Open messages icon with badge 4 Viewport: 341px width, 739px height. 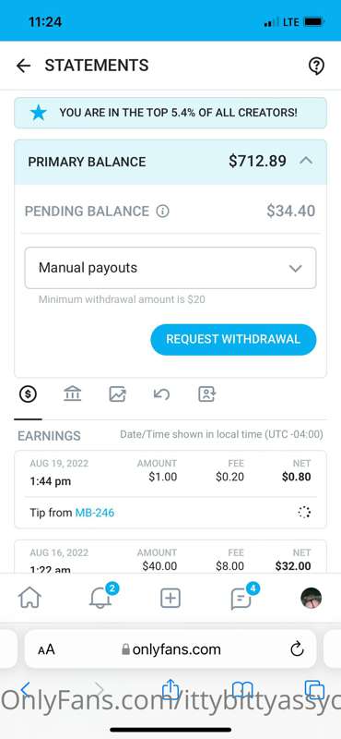241,598
